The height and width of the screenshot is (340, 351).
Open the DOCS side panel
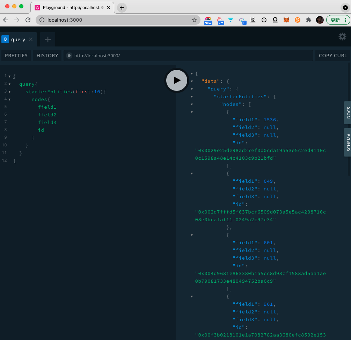pos(348,113)
